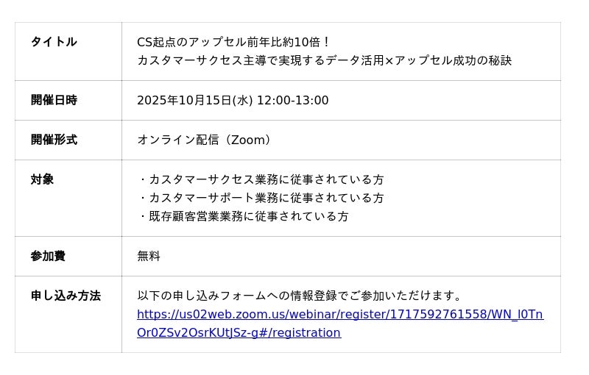
Task: Select the 参加費 label cell
Action: point(48,256)
